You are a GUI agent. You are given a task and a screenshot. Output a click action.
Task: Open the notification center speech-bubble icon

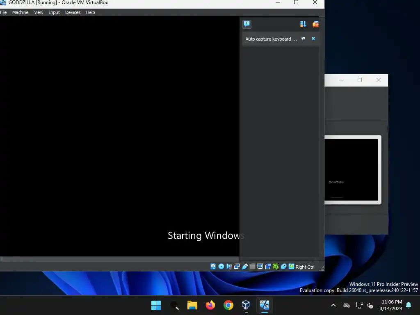(x=247, y=24)
